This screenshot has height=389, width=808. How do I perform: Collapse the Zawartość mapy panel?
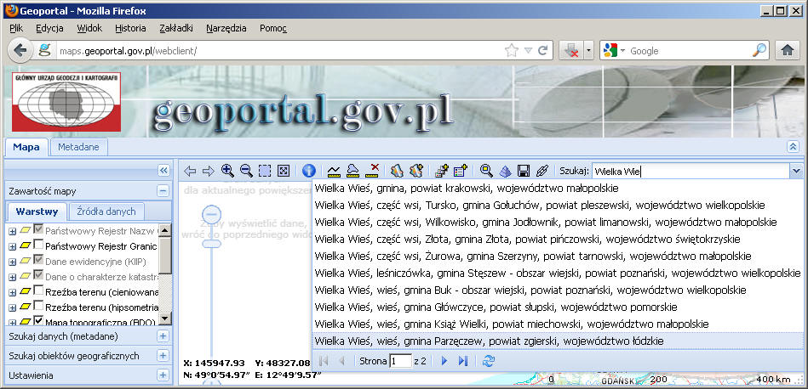click(163, 191)
